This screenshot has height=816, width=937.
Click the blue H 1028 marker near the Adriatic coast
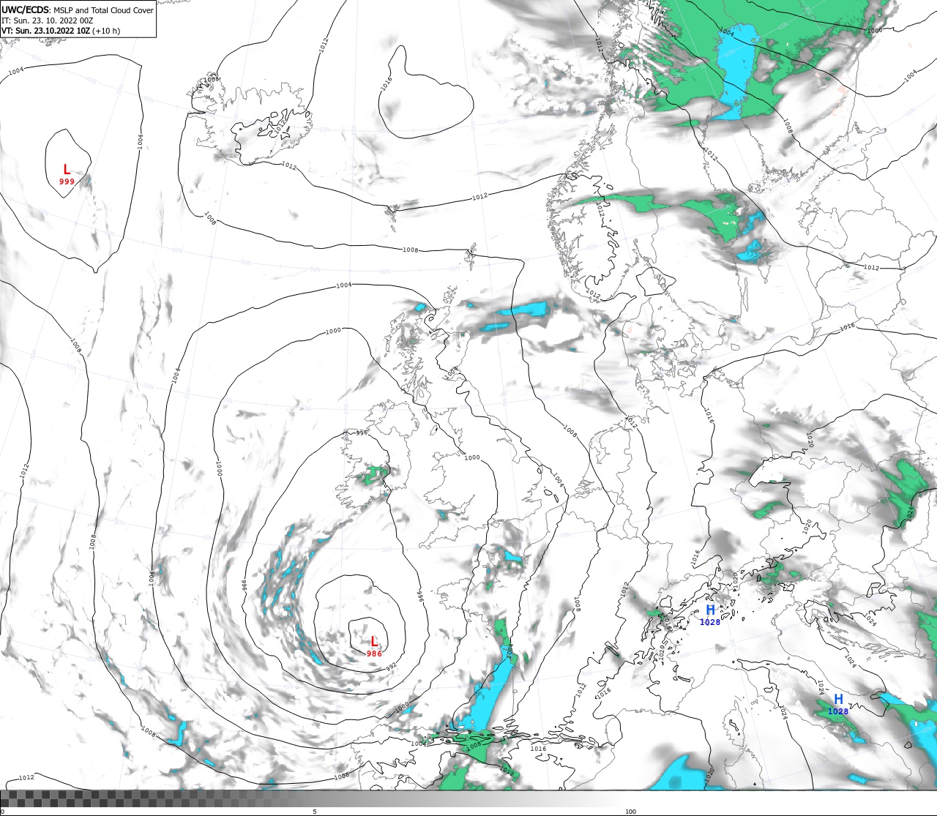838,704
